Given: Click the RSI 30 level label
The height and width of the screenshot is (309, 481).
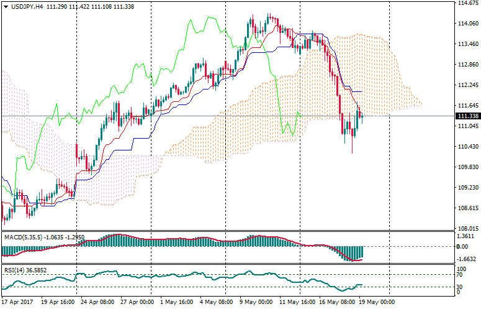Looking at the screenshot, I should pyautogui.click(x=460, y=286).
